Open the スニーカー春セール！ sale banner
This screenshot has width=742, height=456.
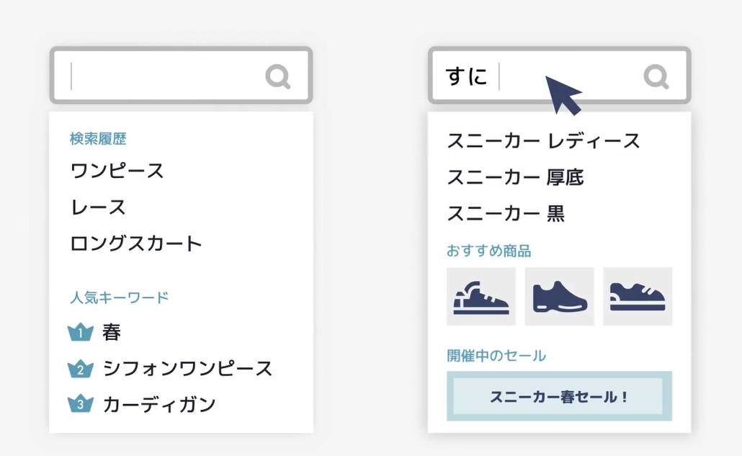pos(559,396)
